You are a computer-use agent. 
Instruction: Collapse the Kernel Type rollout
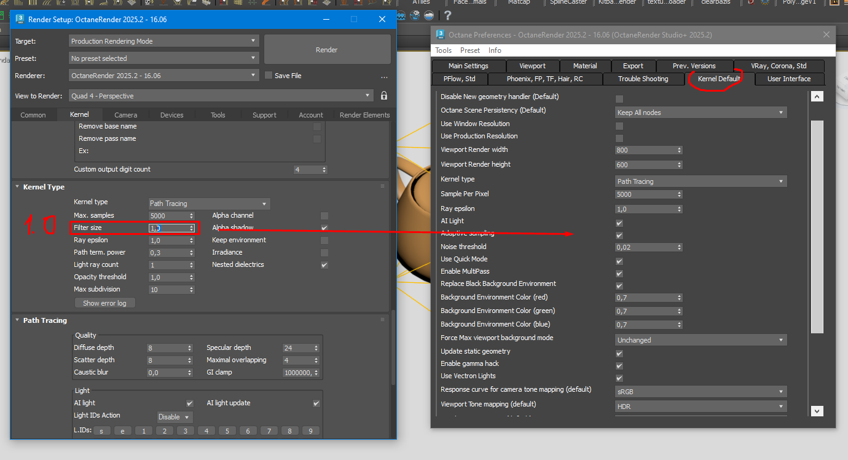[44, 187]
